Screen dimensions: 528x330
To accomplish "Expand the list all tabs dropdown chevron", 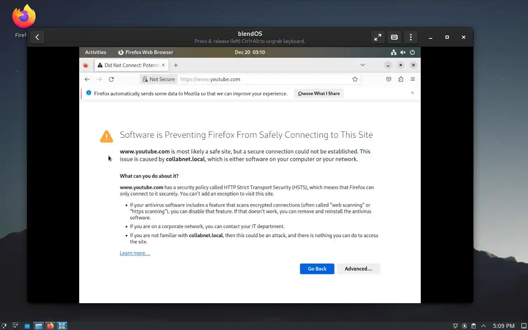I will pos(363,65).
